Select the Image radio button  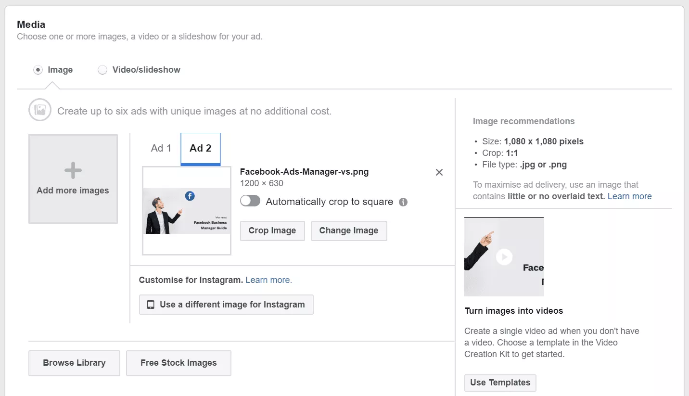click(38, 70)
